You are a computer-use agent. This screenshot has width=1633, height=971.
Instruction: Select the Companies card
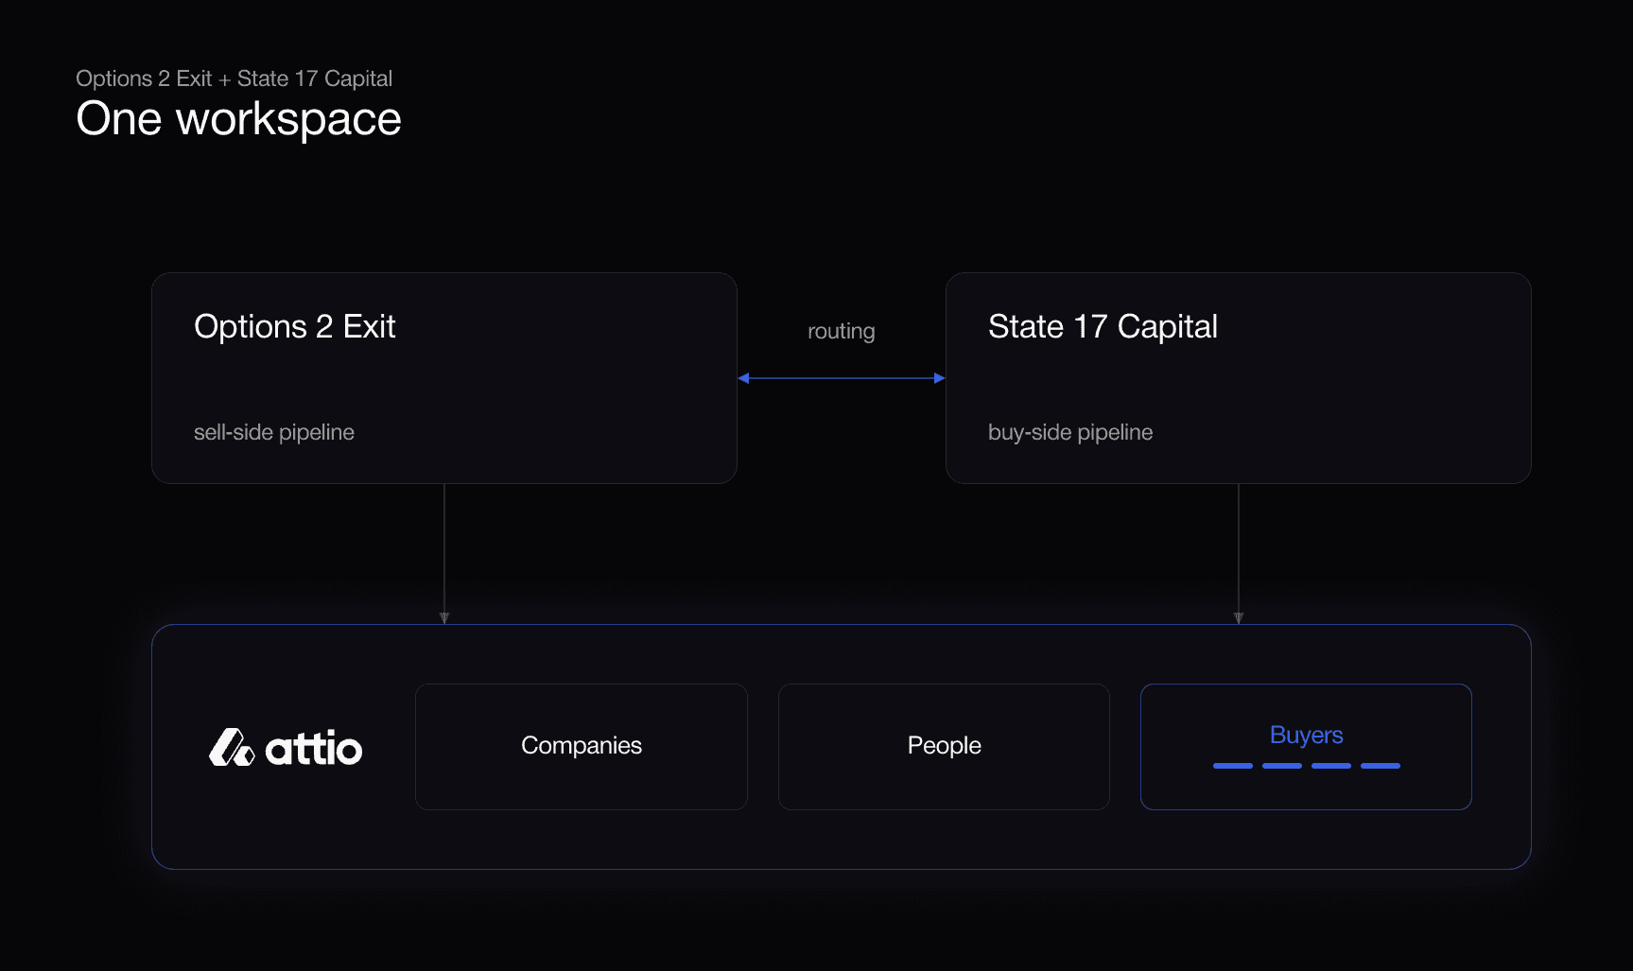point(582,747)
